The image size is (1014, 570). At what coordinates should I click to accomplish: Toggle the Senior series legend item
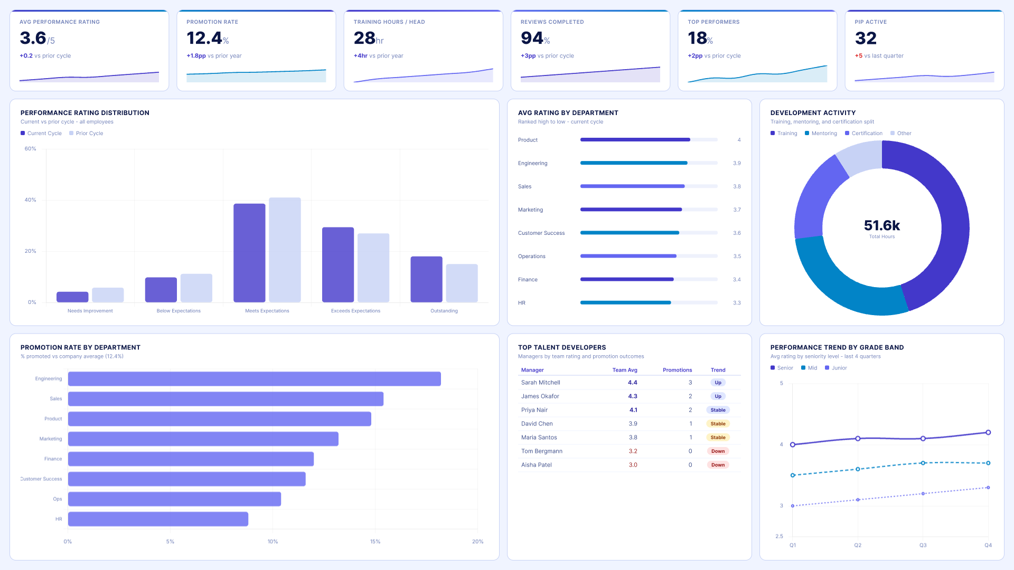point(782,368)
